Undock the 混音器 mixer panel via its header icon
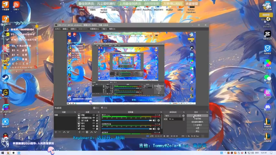Viewport: 276px width, 155px height. point(161,112)
